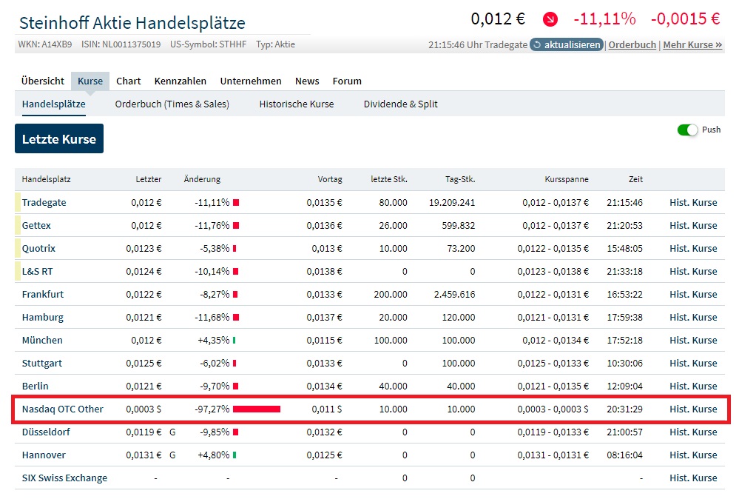Open Orderbuch (Times & Sales) sub-tab
This screenshot has height=502, width=739.
point(172,104)
